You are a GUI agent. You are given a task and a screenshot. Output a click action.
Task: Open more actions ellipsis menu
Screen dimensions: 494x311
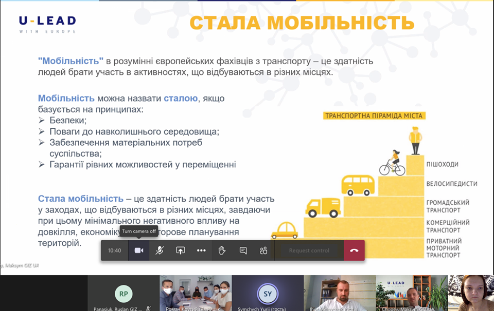tap(201, 250)
